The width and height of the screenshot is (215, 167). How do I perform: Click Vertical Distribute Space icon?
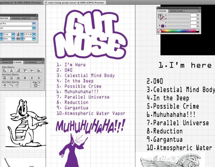pos(5,86)
